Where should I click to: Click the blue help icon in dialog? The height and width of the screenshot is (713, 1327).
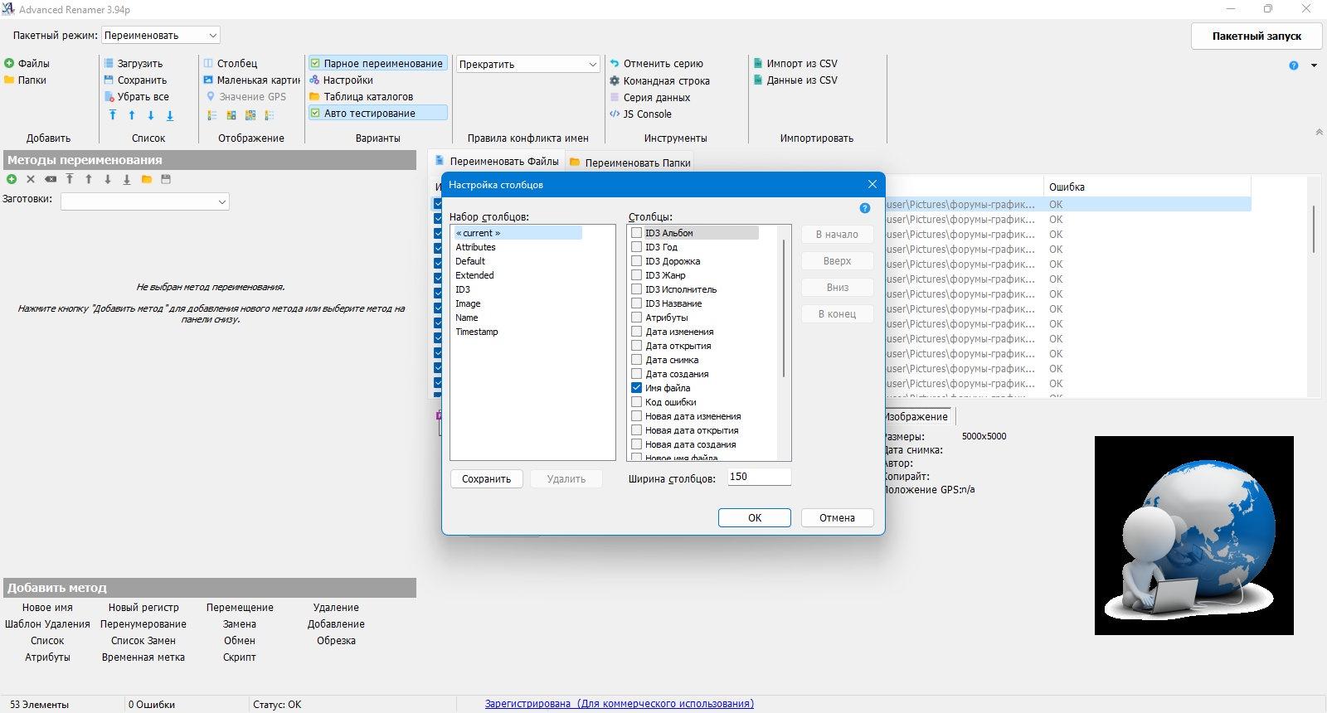coord(864,208)
